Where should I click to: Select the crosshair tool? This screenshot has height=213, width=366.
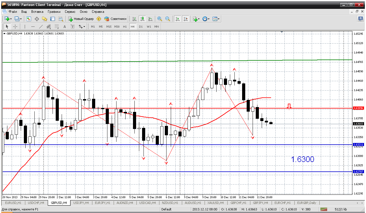click(x=15, y=26)
